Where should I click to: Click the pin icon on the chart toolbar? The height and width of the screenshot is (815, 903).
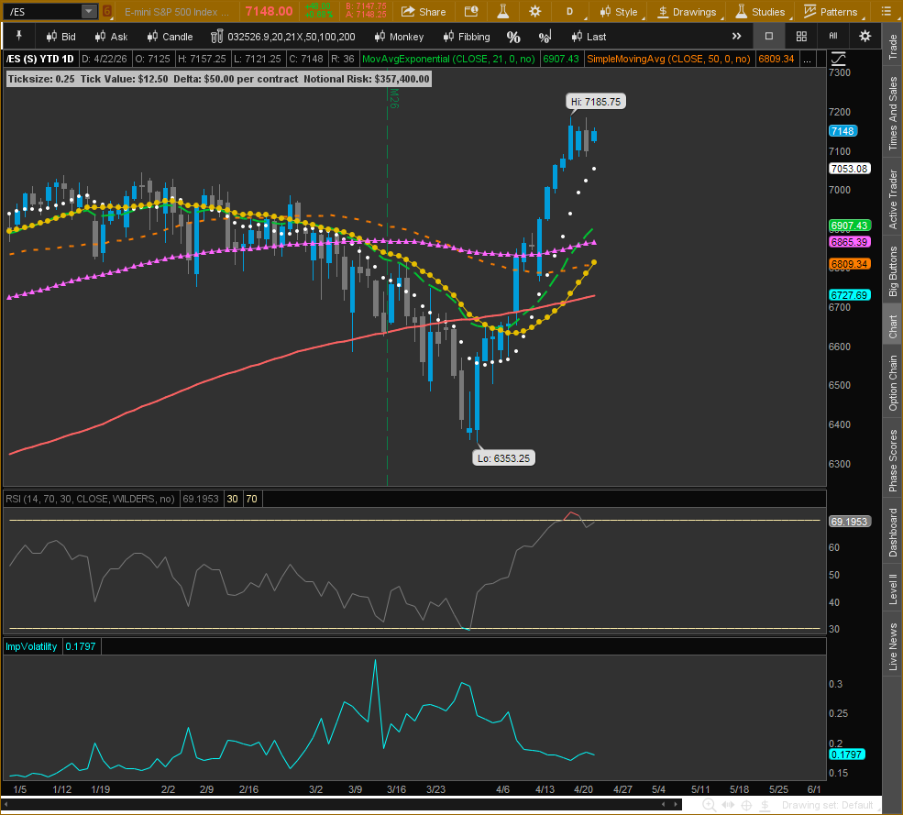point(18,37)
